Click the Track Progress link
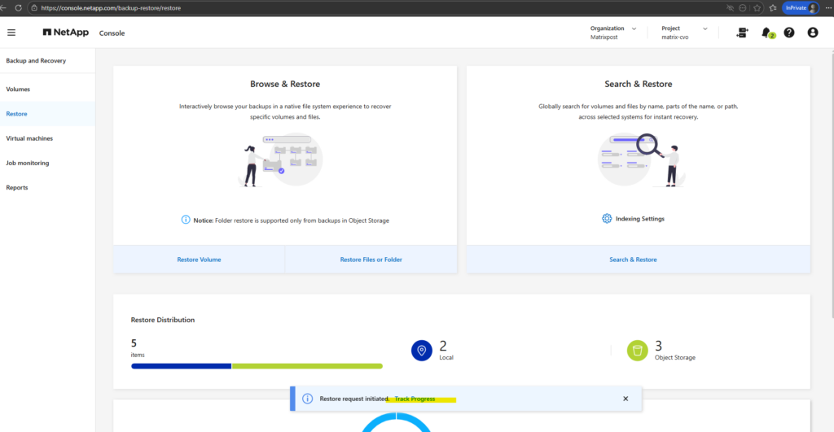Screen dimensions: 834x432 (415, 399)
